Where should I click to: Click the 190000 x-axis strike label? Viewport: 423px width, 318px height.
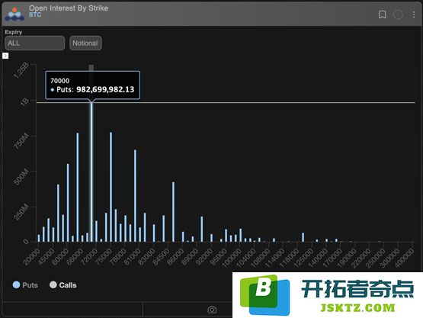tap(347, 258)
